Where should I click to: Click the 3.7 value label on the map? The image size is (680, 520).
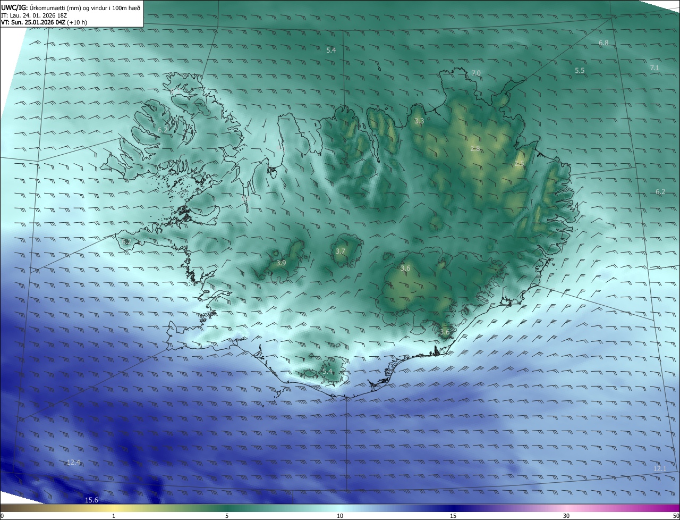pos(341,251)
